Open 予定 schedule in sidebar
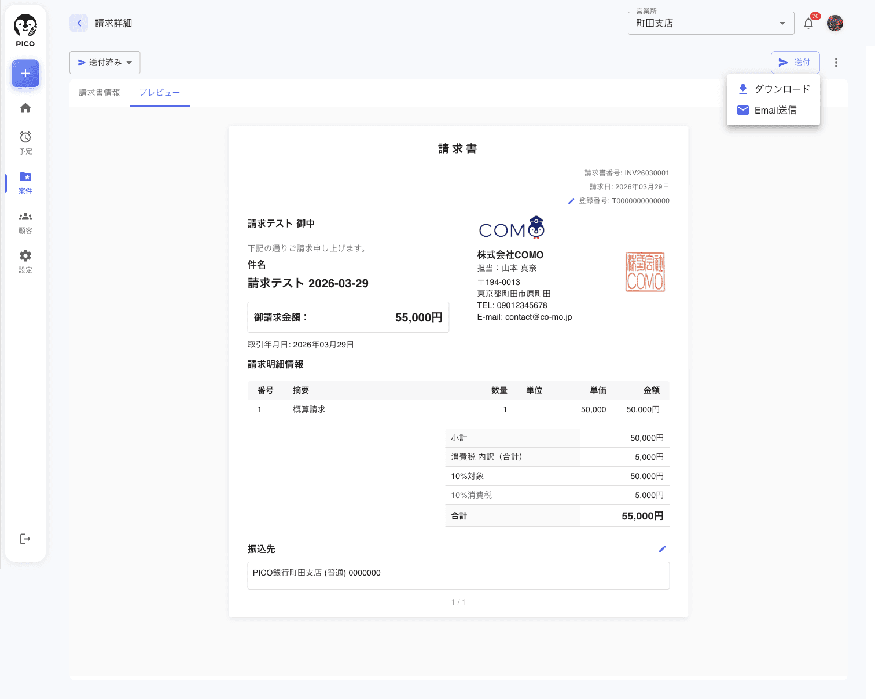The width and height of the screenshot is (875, 699). (x=25, y=142)
